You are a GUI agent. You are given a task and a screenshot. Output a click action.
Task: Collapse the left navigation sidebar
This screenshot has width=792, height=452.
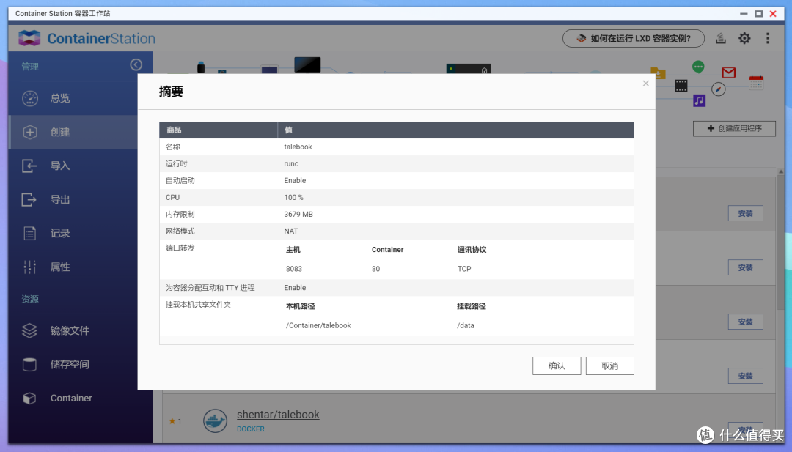tap(136, 64)
